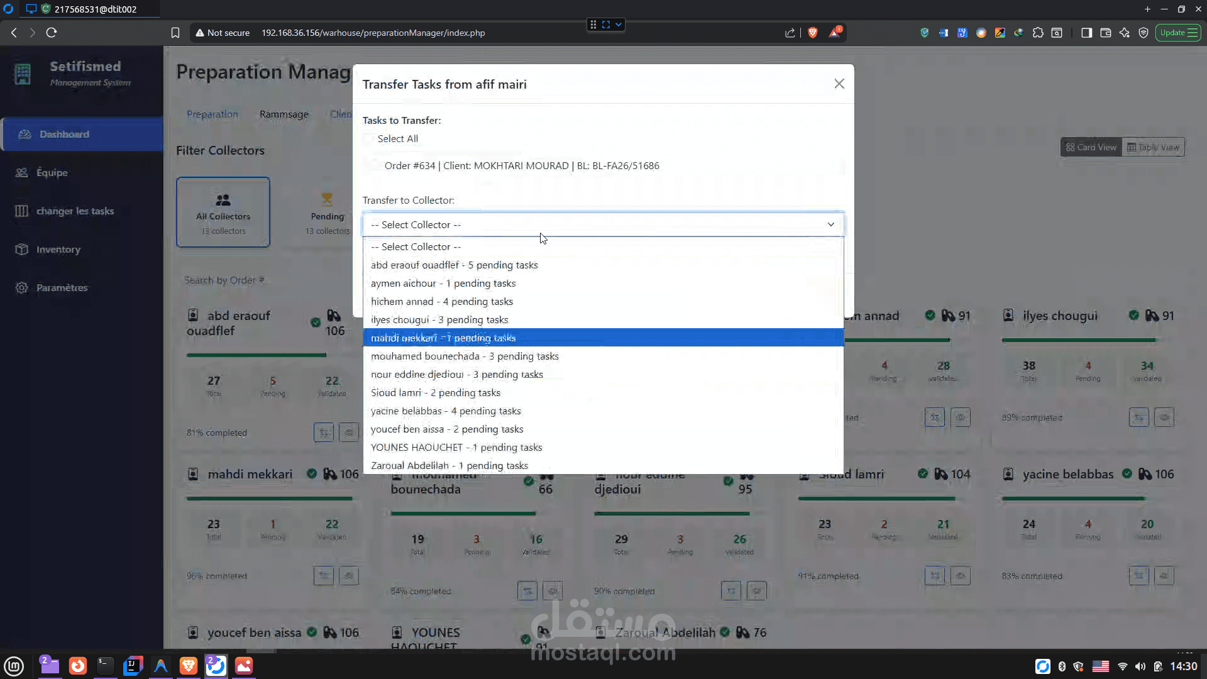Close the Transfer Tasks dialog
Viewport: 1207px width, 679px height.
point(839,84)
